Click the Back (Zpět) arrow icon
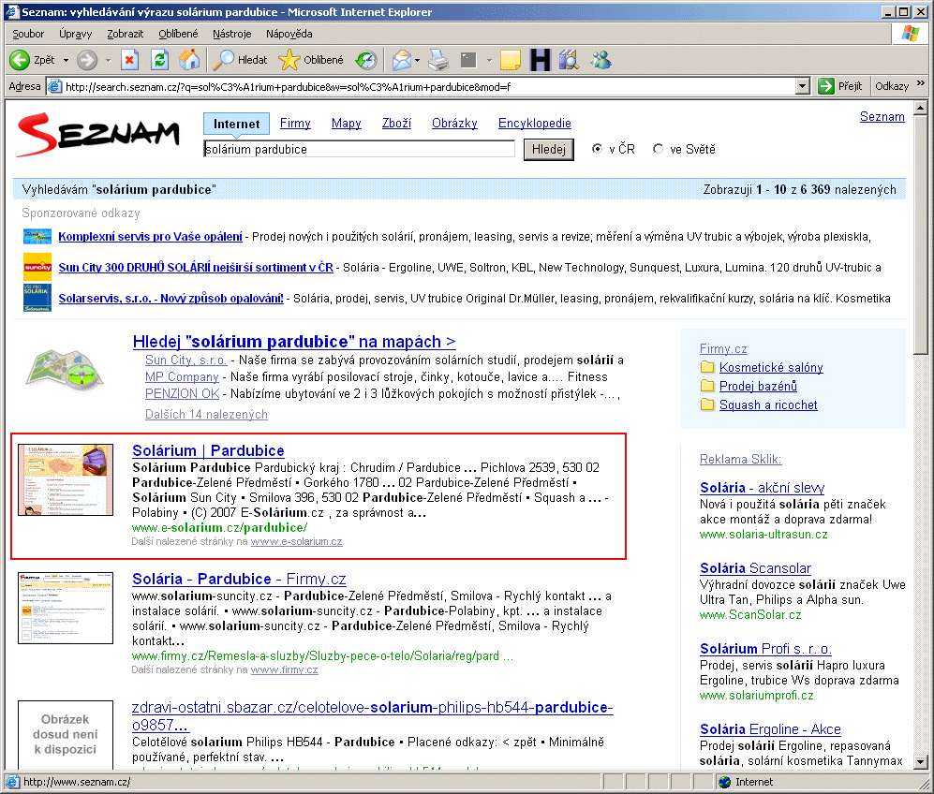Screen dimensions: 934x794 20,60
